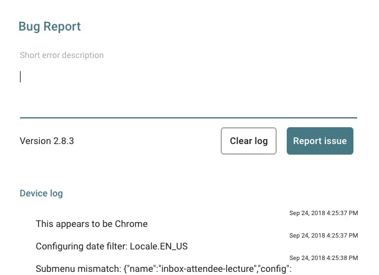Viewport: 379px width, 275px height.
Task: Select the "Submenu mismatch" log entry
Action: point(163,269)
